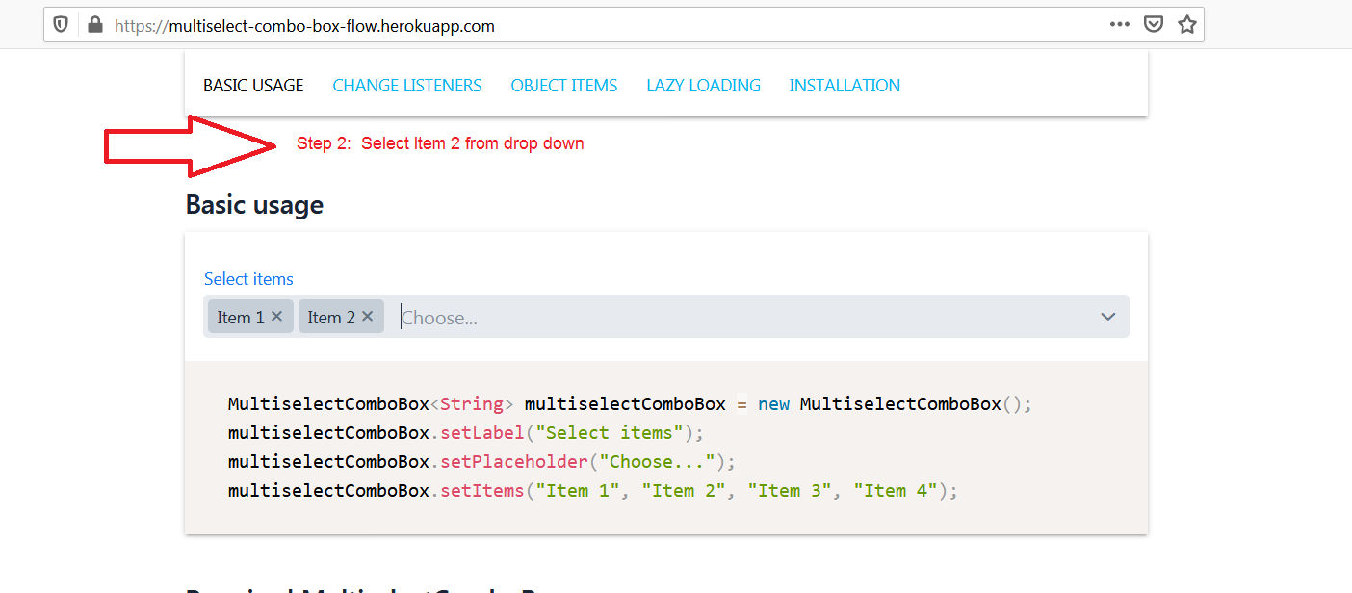Viewport: 1352px width, 593px height.
Task: Click the Select items field label
Action: (248, 279)
